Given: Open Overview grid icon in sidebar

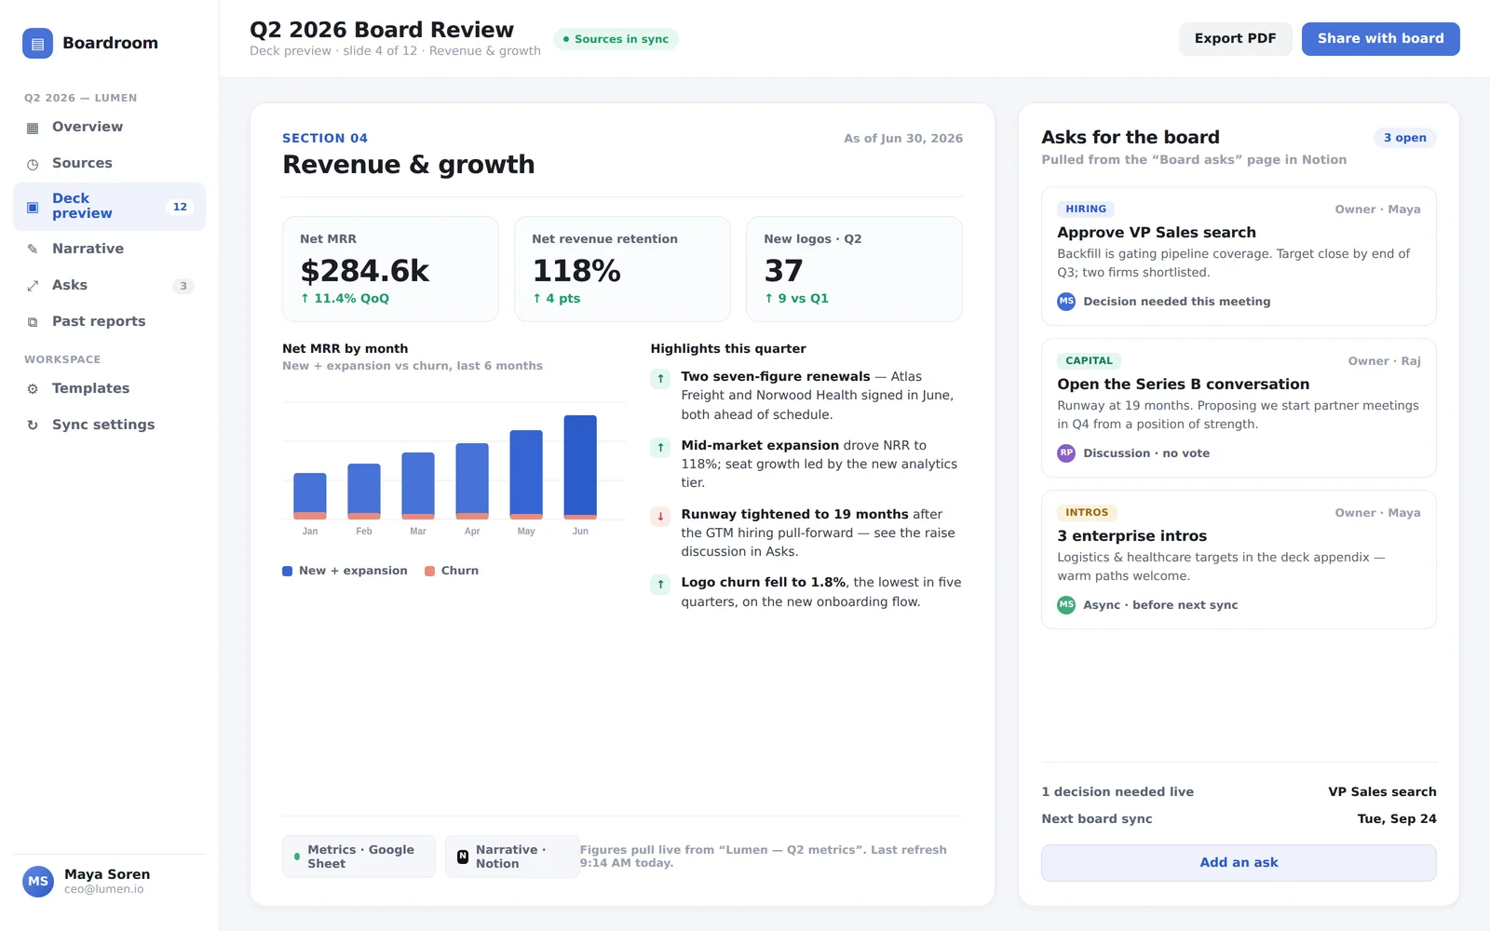Looking at the screenshot, I should (x=33, y=128).
